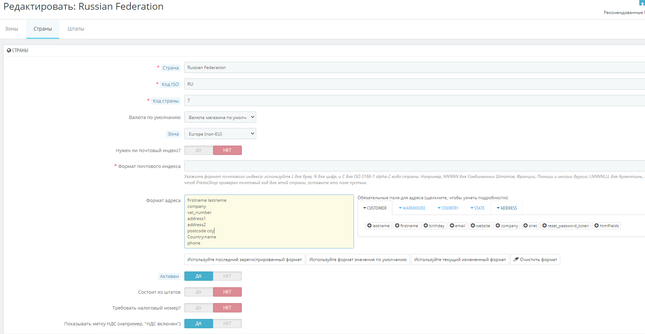
Task: Expand the CUSTOMER fields tab
Action: [x=375, y=208]
